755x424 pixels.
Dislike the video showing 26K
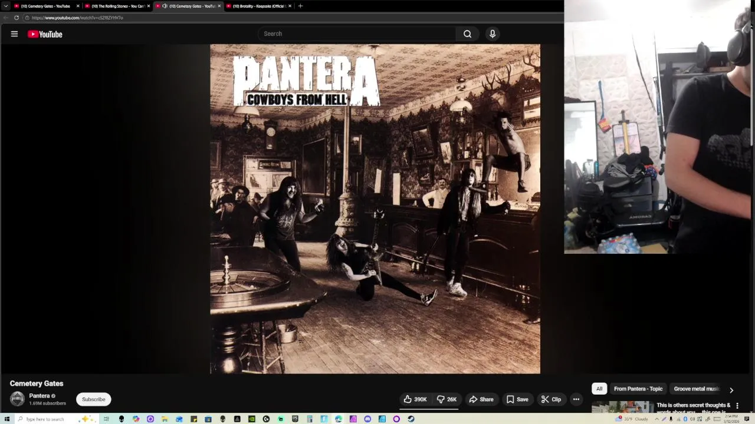[447, 399]
